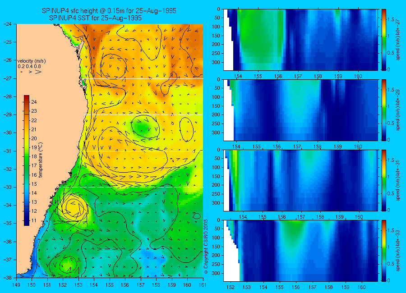Click the "0.2 0.4 0.8" velocity scale values
This screenshot has height=293, width=406.
29,66
